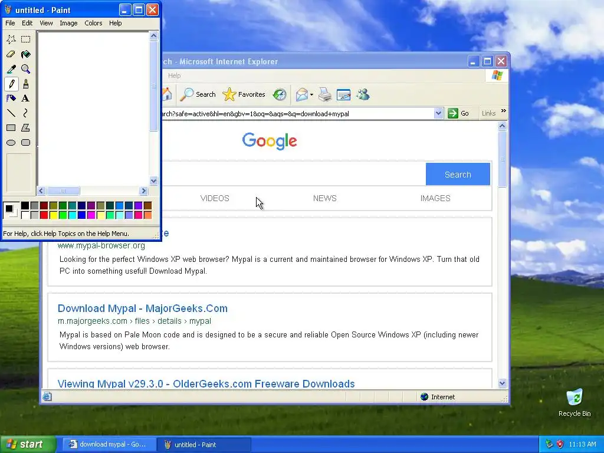Image resolution: width=604 pixels, height=453 pixels.
Task: Open the Viewing Mypal v29.3.0 OlderGeeks link
Action: pos(206,383)
